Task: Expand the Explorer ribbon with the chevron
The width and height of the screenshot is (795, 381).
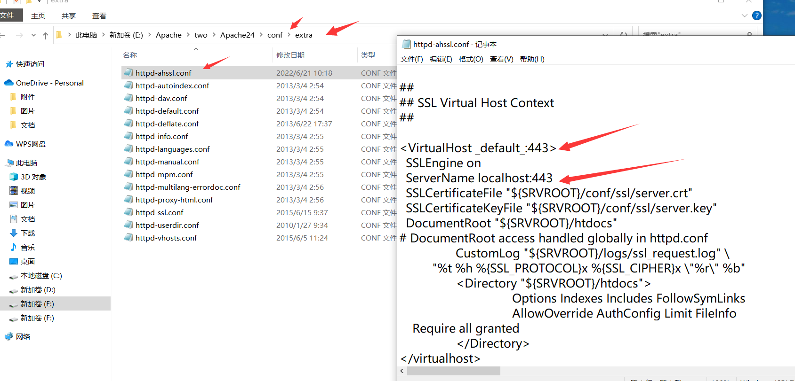Action: (x=745, y=16)
